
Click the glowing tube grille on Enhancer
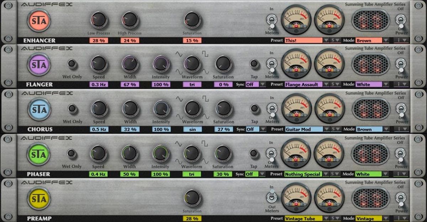point(370,20)
